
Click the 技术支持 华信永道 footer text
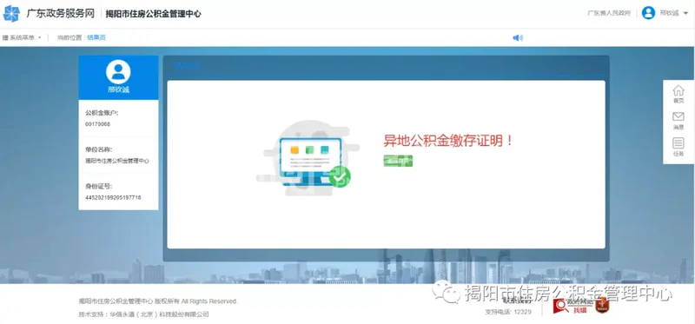pyautogui.click(x=144, y=314)
